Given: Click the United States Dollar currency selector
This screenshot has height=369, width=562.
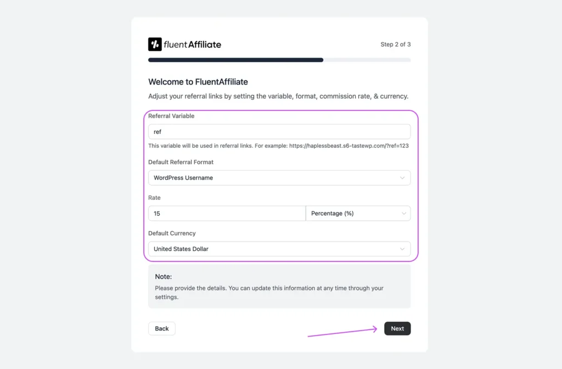Looking at the screenshot, I should 279,249.
